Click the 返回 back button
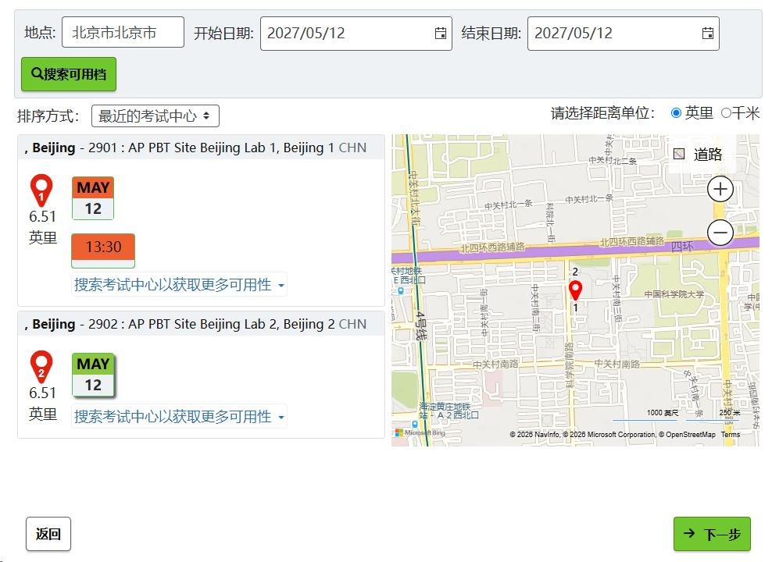 pyautogui.click(x=48, y=534)
